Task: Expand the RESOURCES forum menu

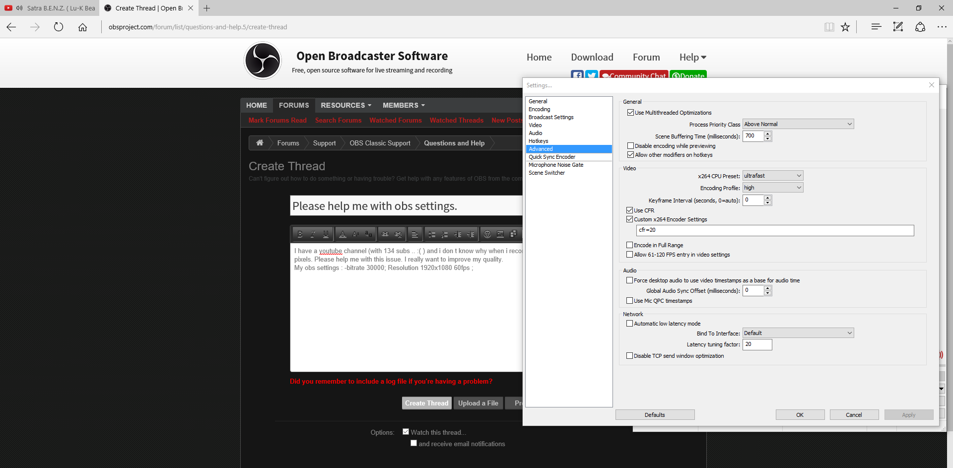Action: [346, 105]
